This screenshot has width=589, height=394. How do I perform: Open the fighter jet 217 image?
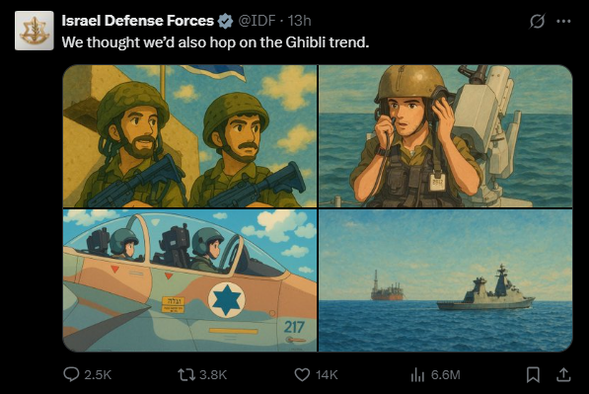(x=189, y=280)
